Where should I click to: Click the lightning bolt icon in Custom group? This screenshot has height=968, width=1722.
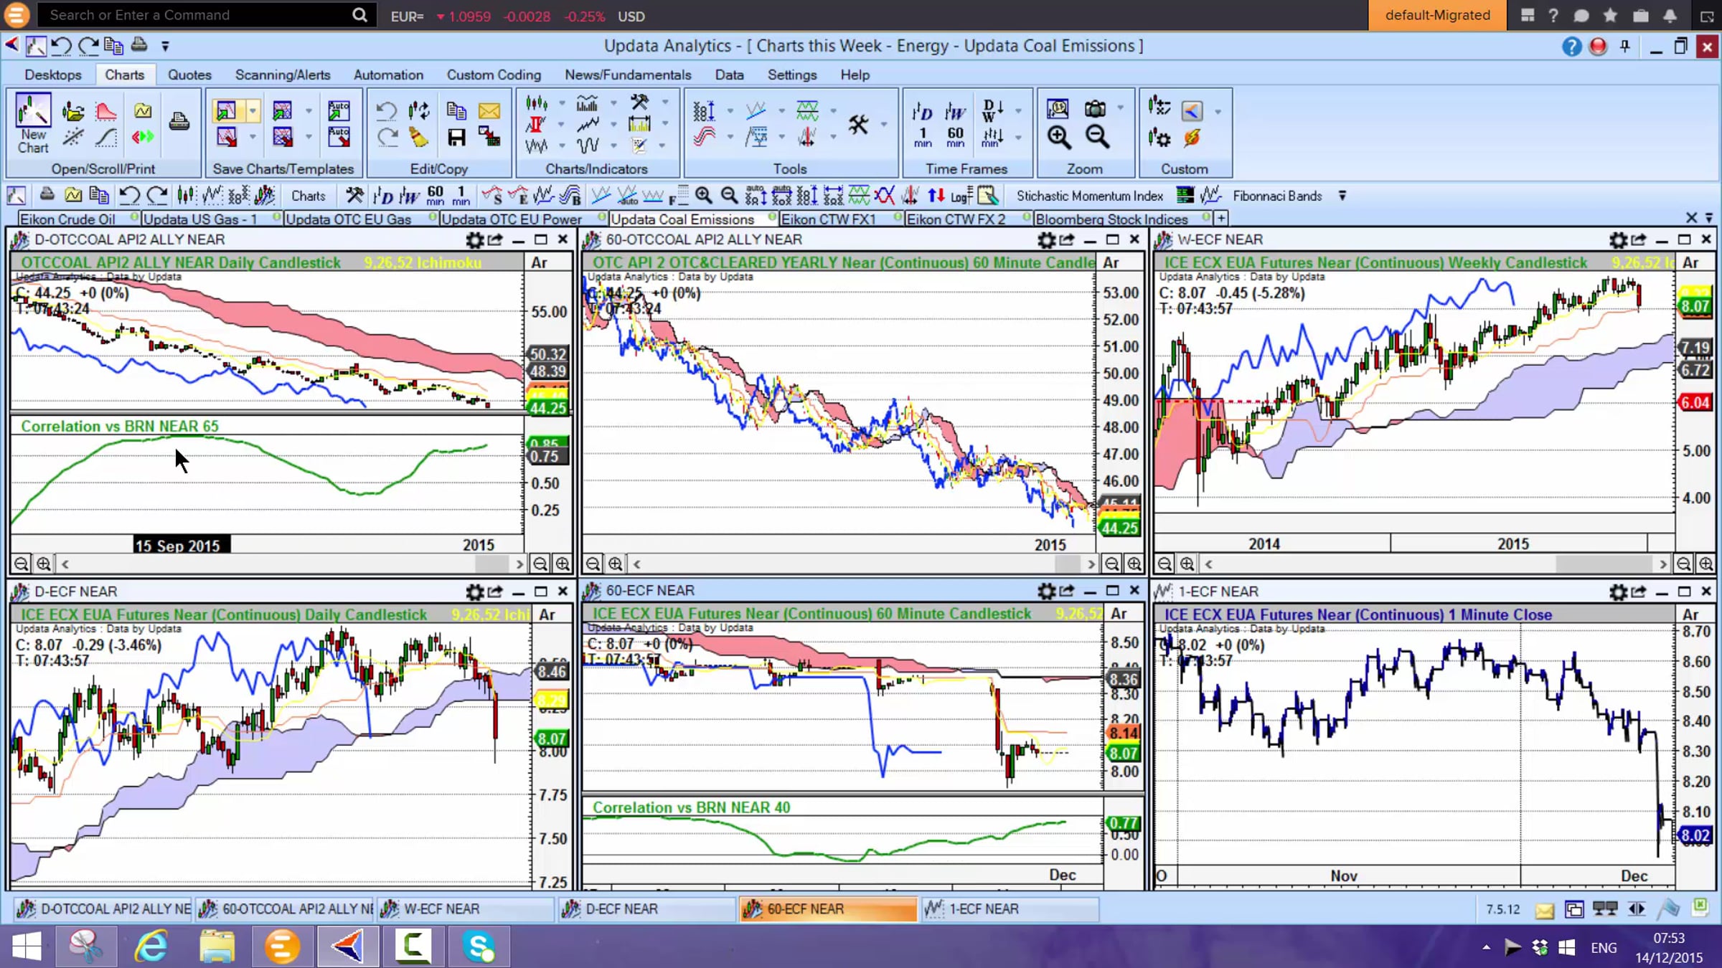(1192, 138)
